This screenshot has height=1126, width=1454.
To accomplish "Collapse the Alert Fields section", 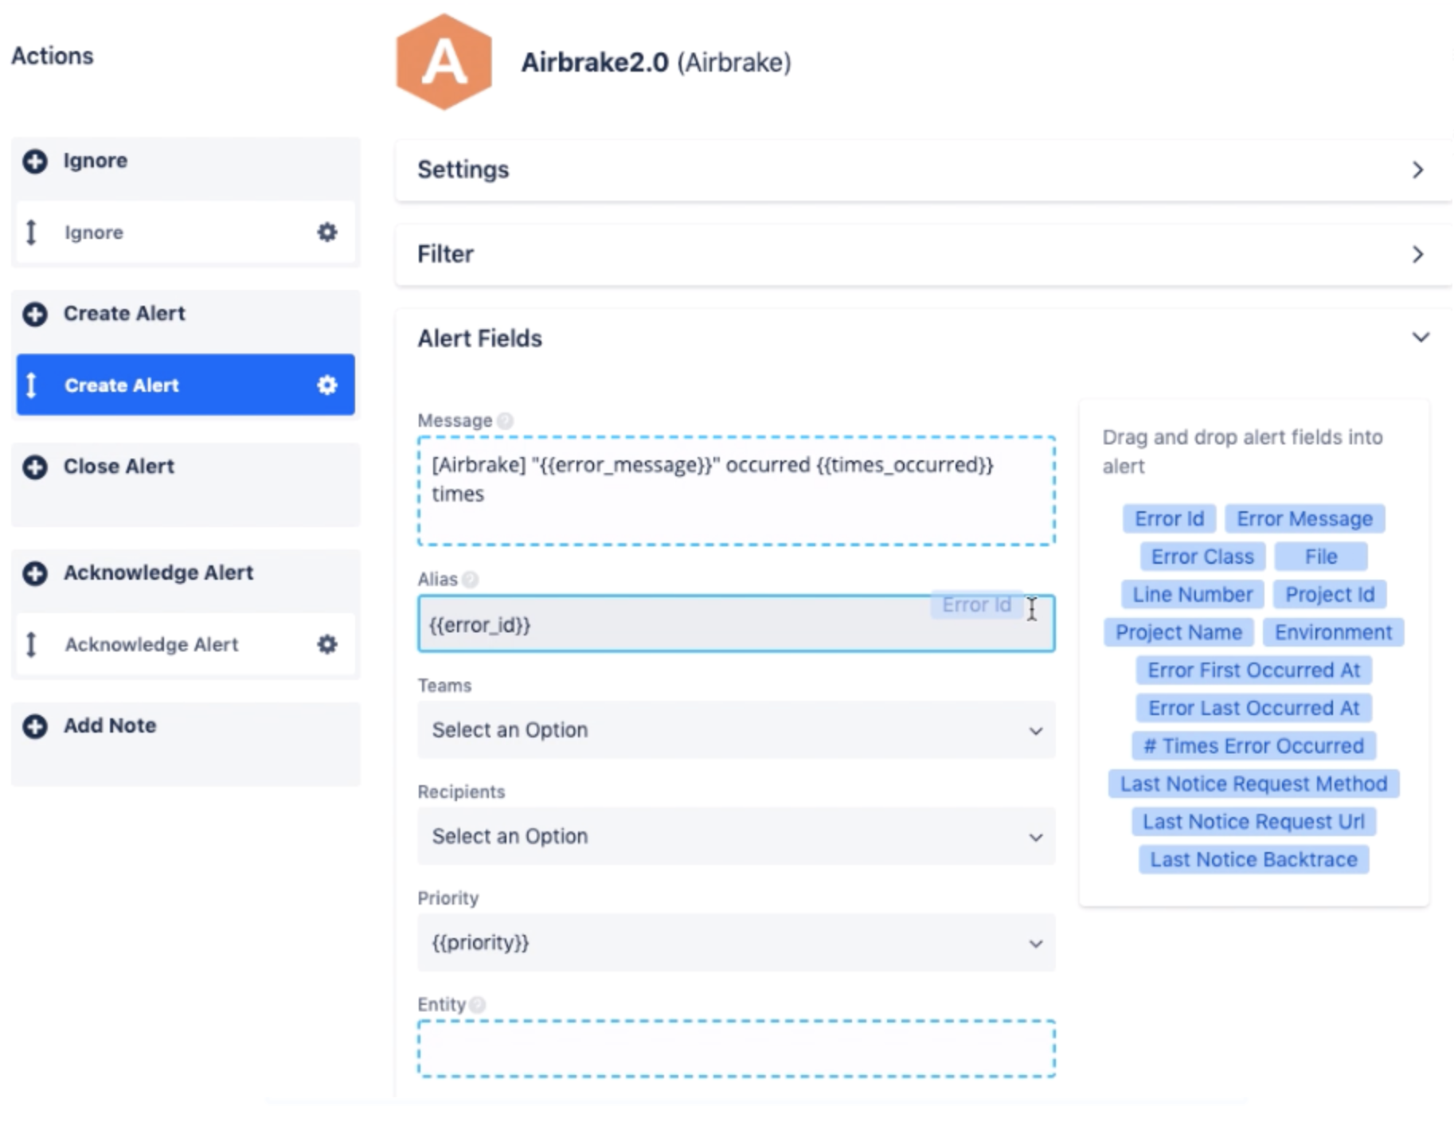I will [x=1421, y=338].
